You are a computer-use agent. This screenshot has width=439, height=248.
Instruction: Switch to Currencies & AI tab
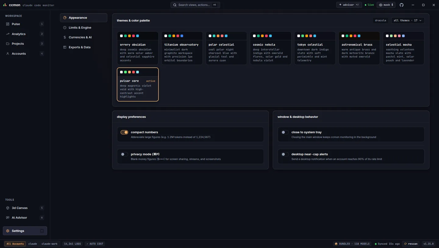pos(84,37)
